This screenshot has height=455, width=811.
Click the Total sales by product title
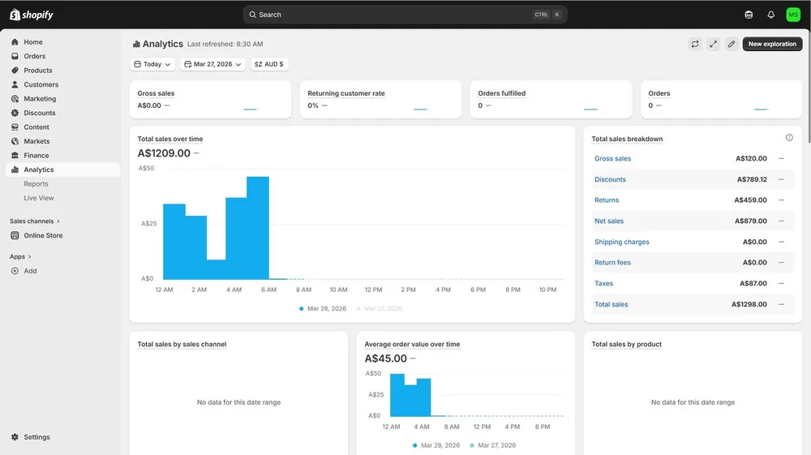(x=626, y=345)
